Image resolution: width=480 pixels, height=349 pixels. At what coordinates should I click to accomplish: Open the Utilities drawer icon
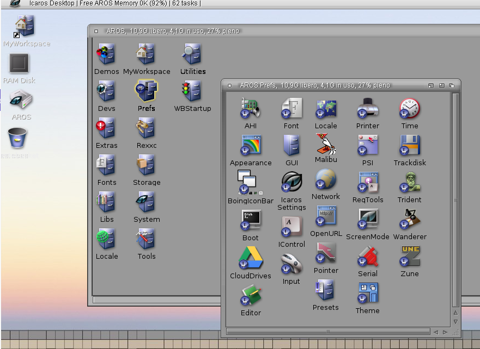(192, 54)
